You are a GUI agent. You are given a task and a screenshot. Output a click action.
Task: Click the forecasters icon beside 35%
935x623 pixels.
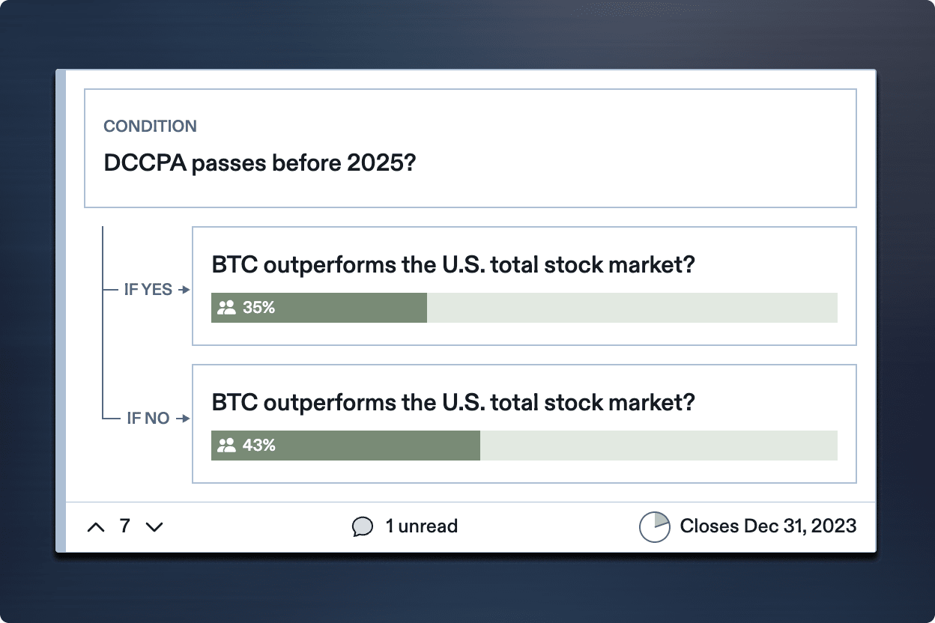click(x=226, y=307)
